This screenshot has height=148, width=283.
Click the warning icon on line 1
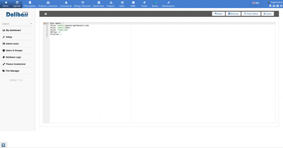44,23
